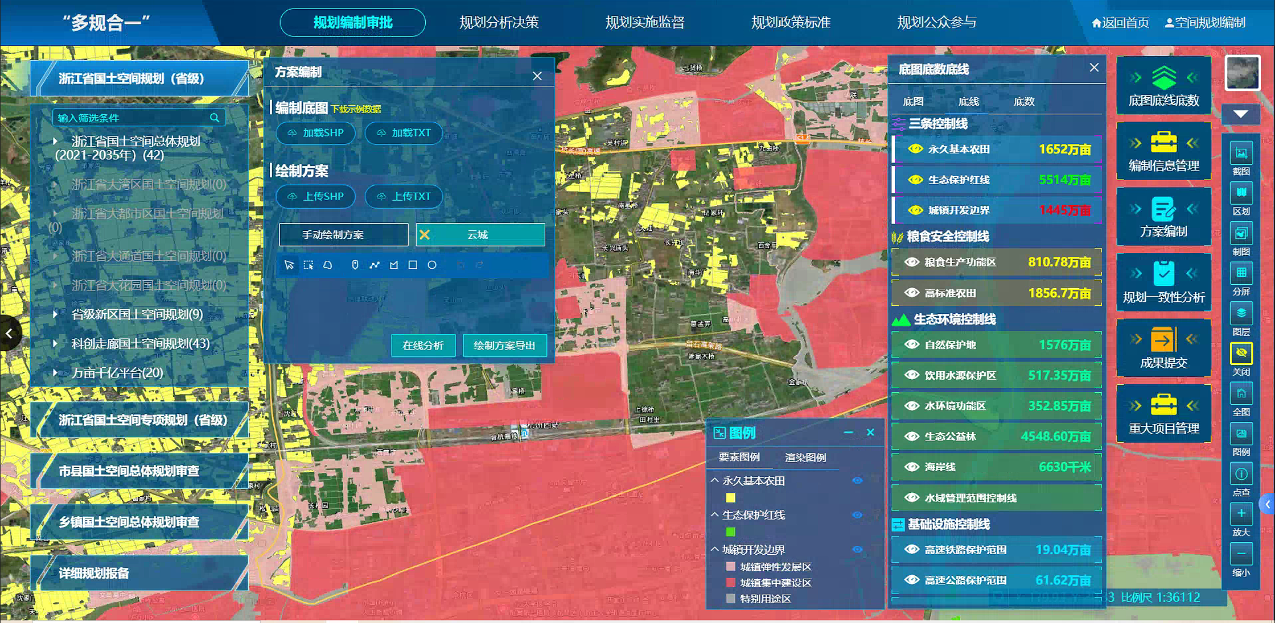Hide 城镇开发边界 in legend panel
Viewport: 1275px width, 623px height.
click(857, 550)
